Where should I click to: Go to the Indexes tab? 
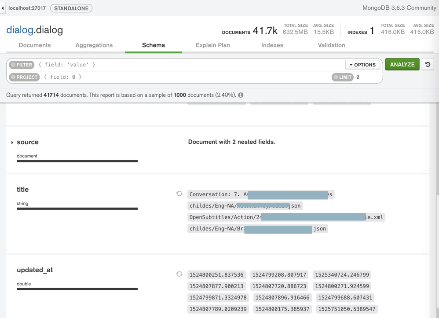[272, 45]
